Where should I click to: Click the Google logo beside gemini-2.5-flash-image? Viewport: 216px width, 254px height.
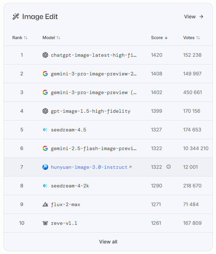point(45,148)
